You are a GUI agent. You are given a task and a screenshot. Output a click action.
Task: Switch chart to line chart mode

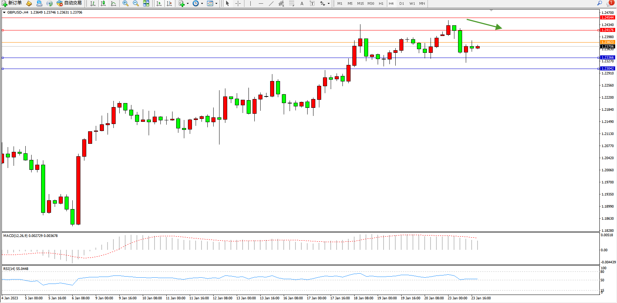coord(113,3)
